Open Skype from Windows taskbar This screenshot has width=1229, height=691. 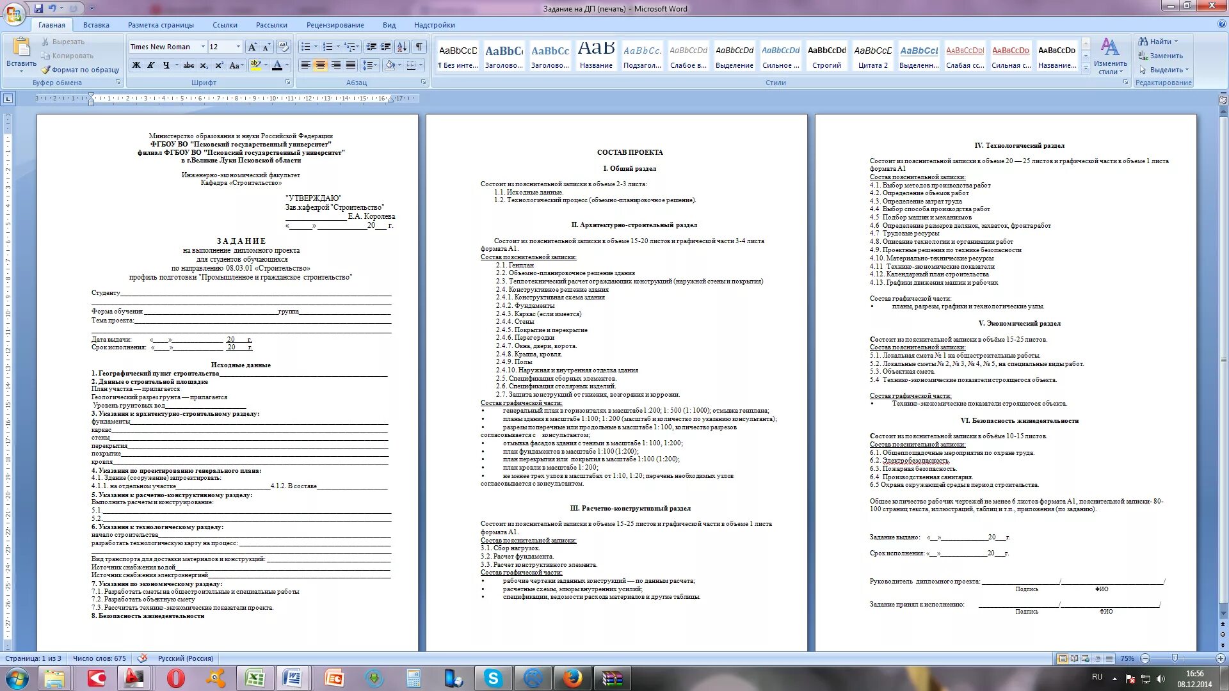tap(493, 678)
